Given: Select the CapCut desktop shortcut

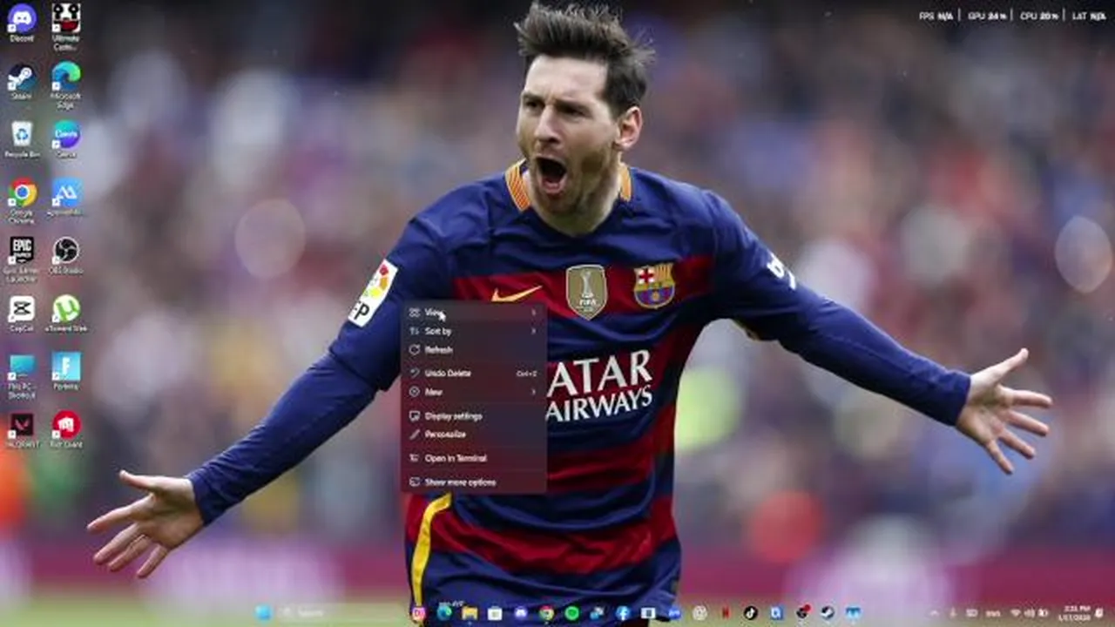Looking at the screenshot, I should coord(22,313).
